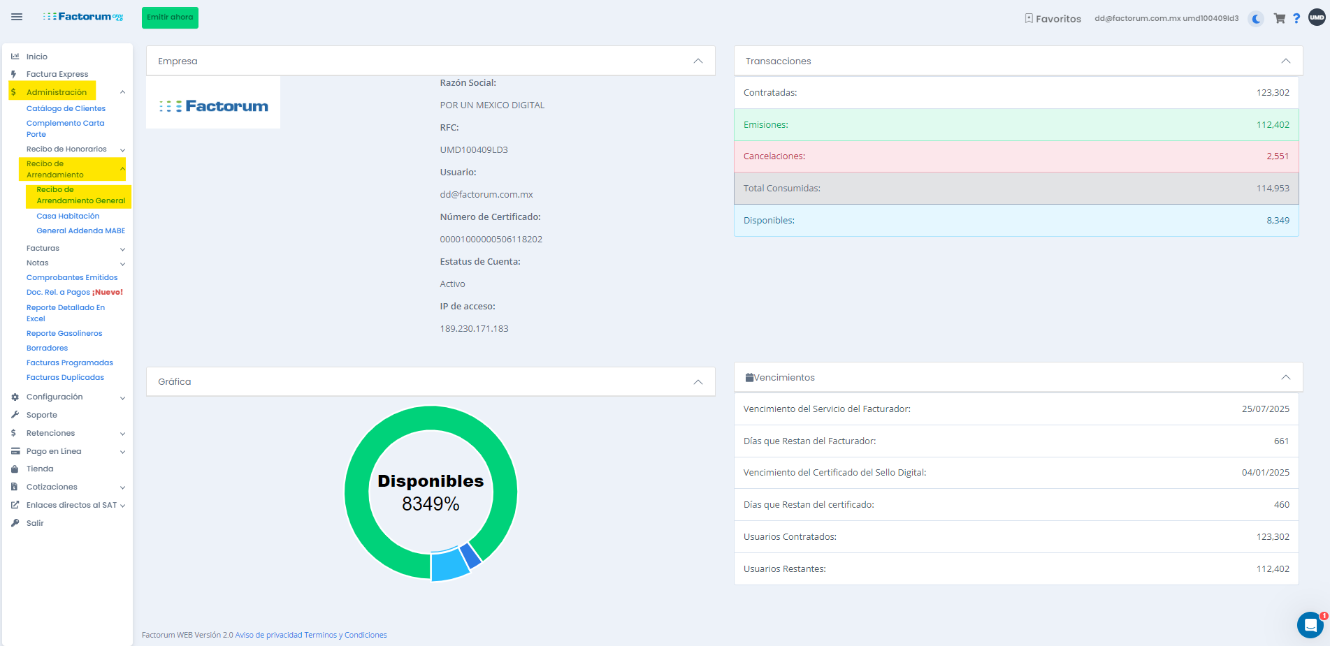Click the Enlaces directos external-link icon
1330x646 pixels.
pos(15,505)
